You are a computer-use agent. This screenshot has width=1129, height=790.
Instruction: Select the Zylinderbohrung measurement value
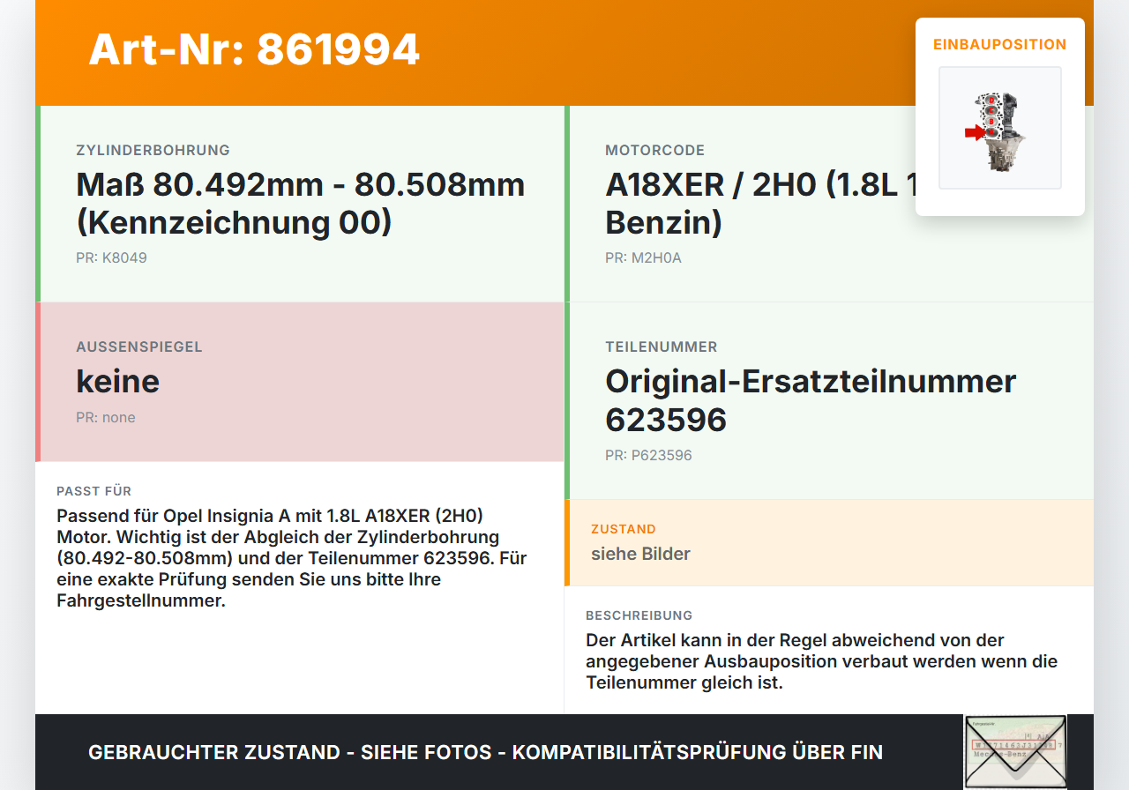(x=301, y=203)
